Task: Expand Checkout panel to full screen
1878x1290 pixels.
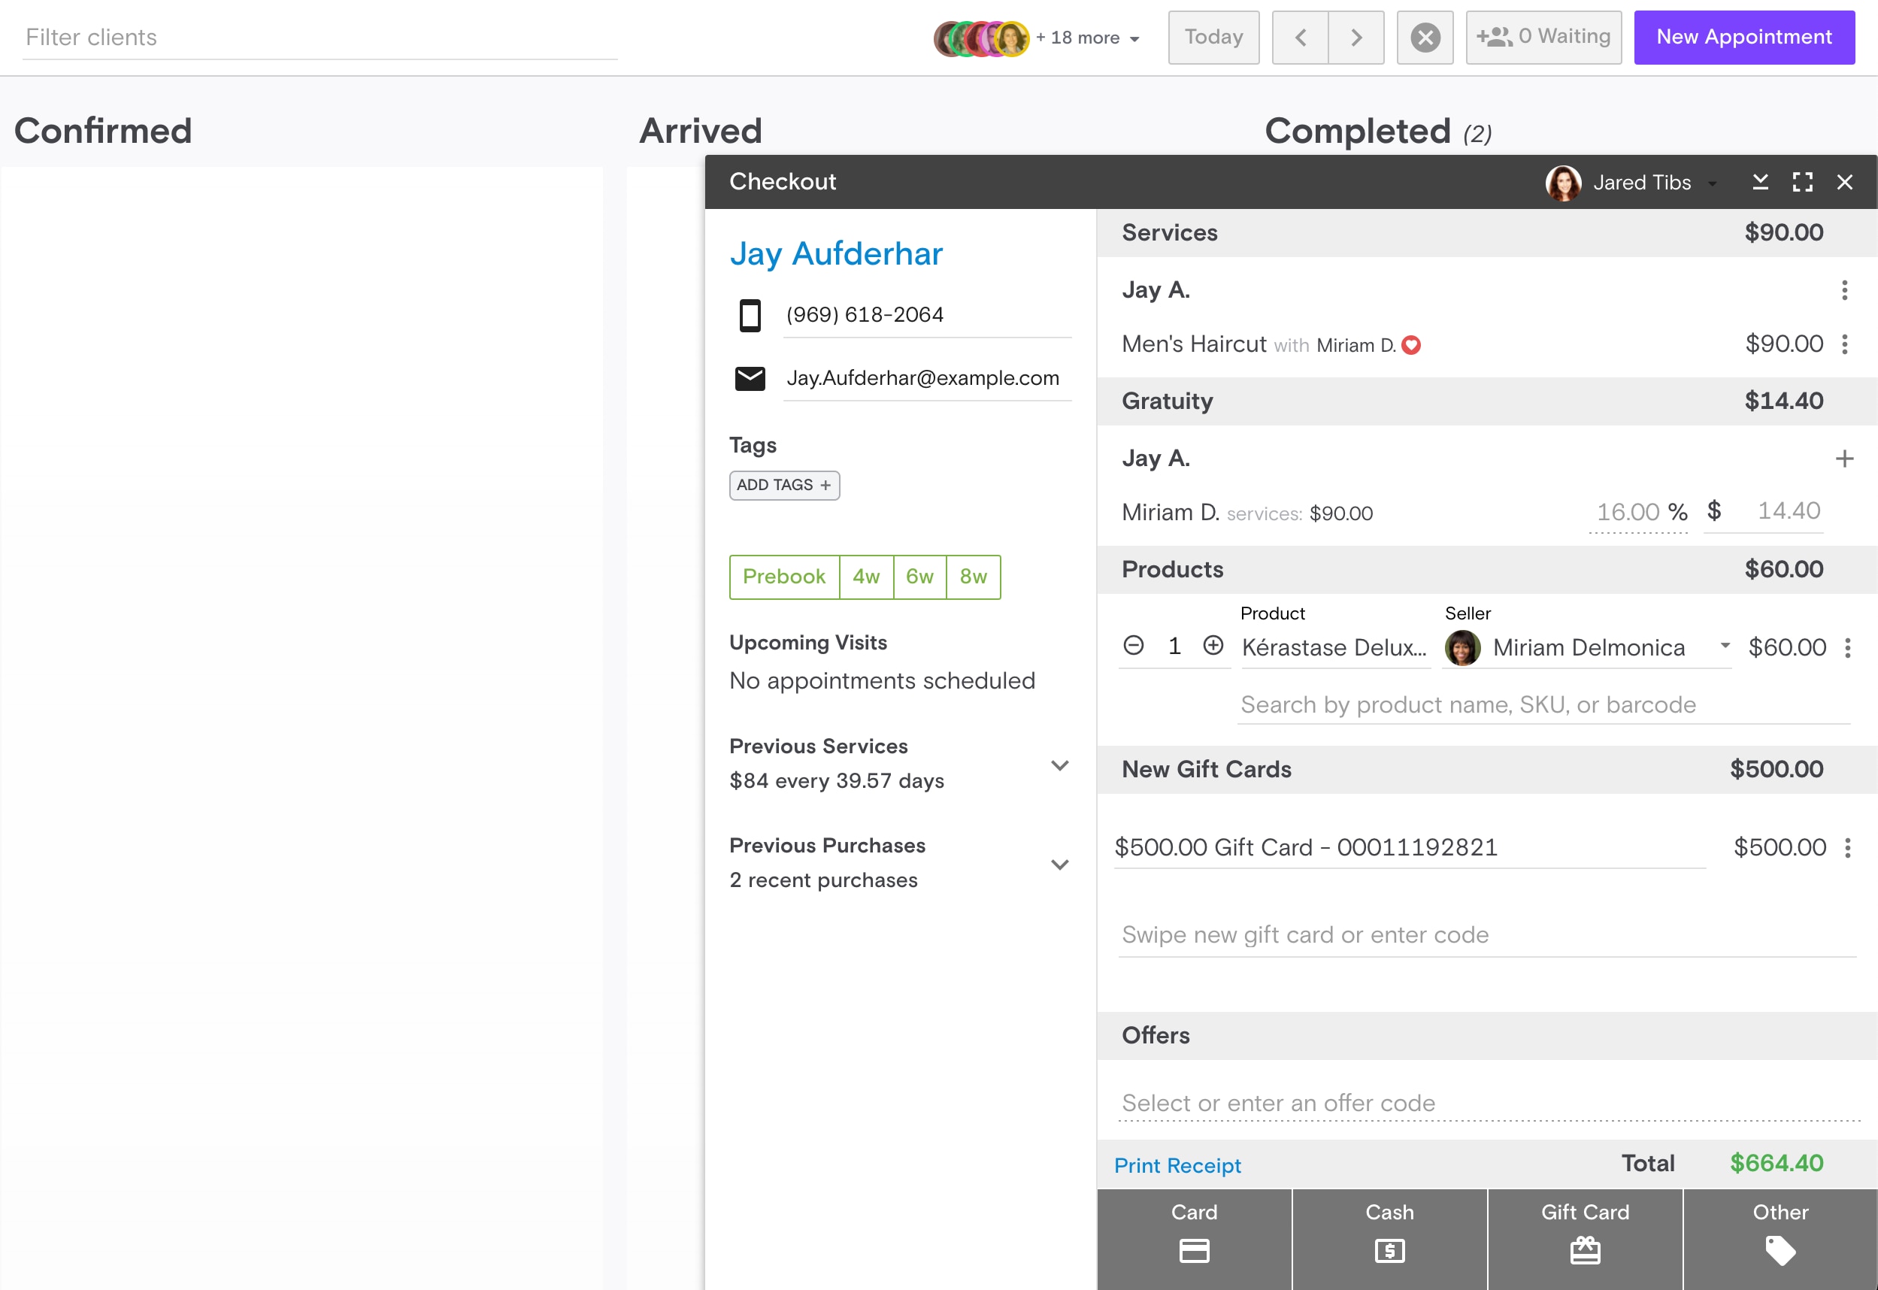Action: [1802, 182]
